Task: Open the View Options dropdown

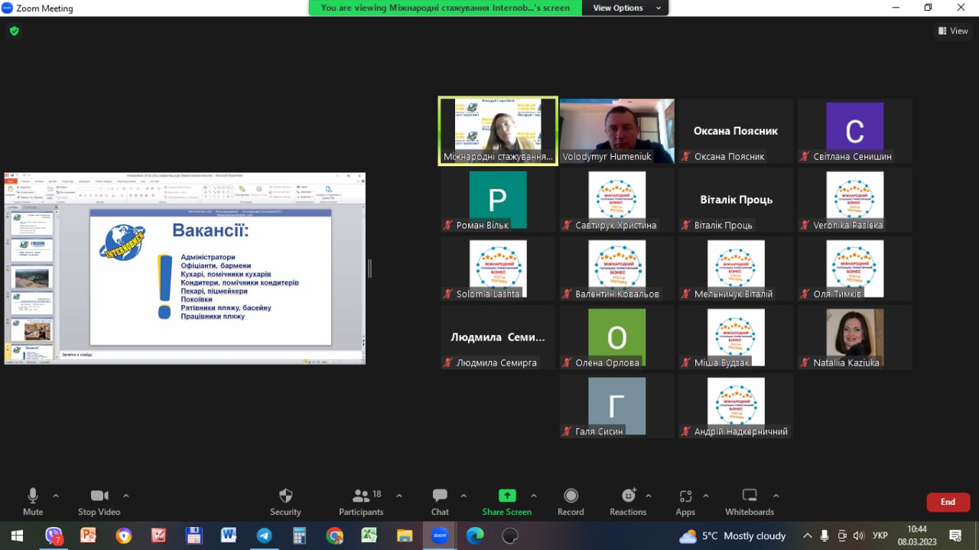Action: [x=624, y=8]
